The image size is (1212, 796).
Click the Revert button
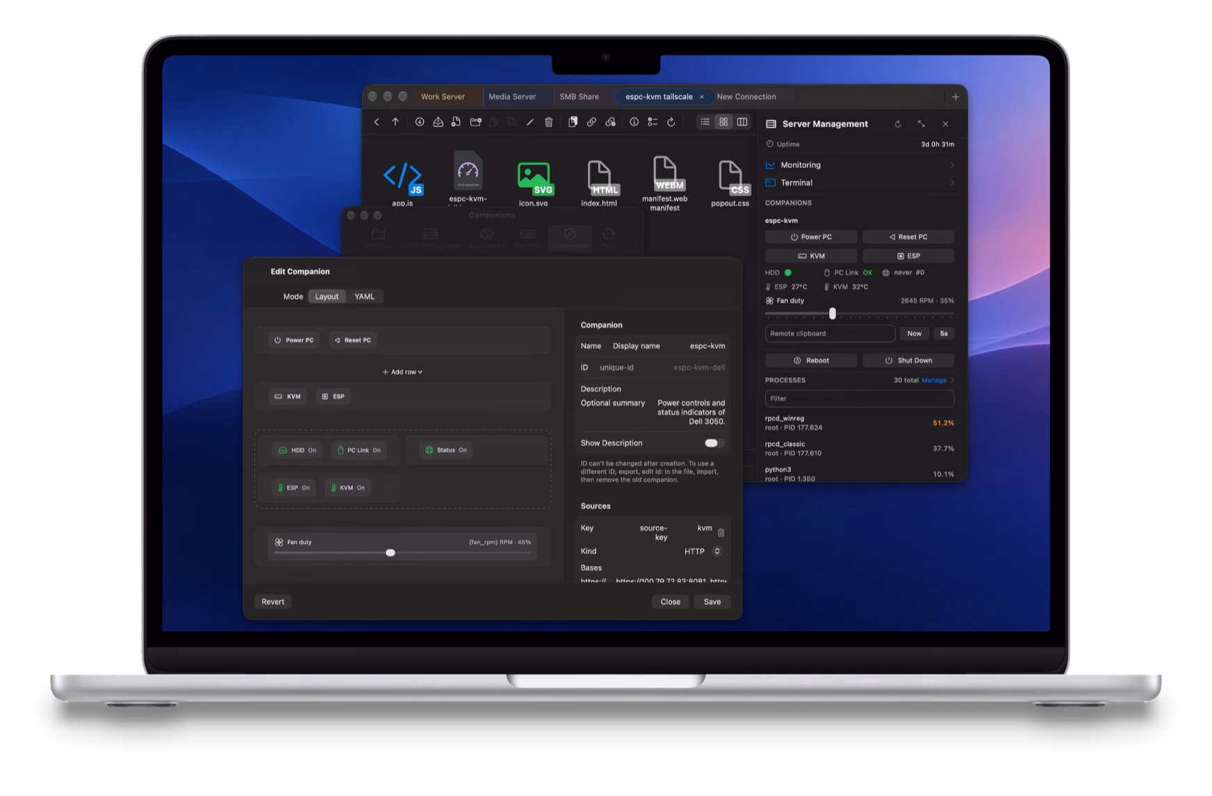[273, 602]
